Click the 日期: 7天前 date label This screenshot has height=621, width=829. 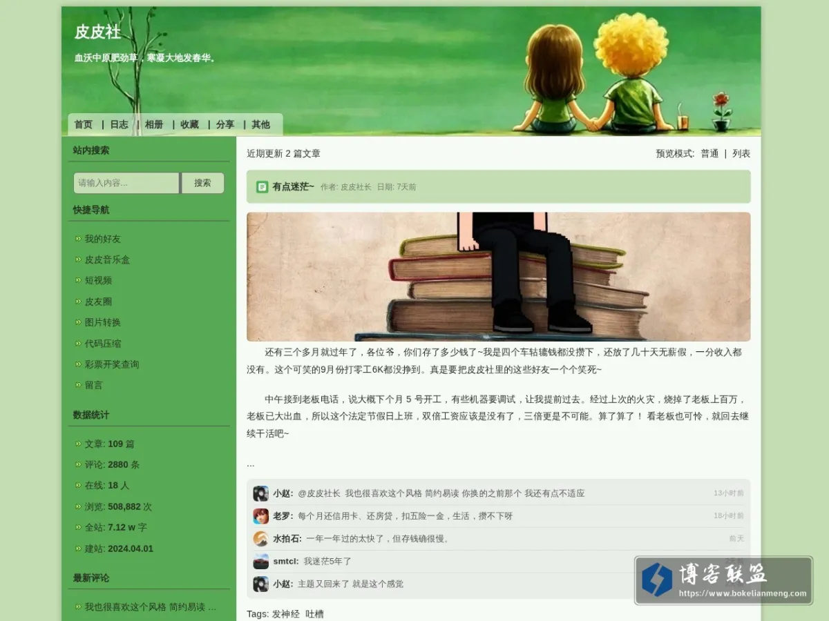pos(397,187)
